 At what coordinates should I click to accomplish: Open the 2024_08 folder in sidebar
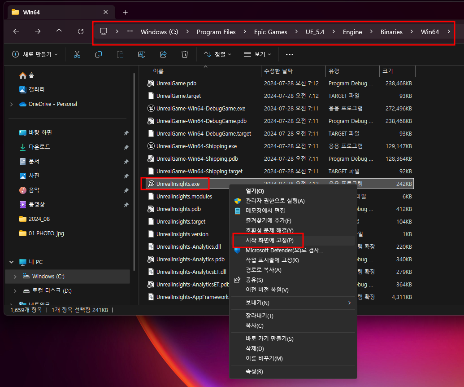[35, 219]
